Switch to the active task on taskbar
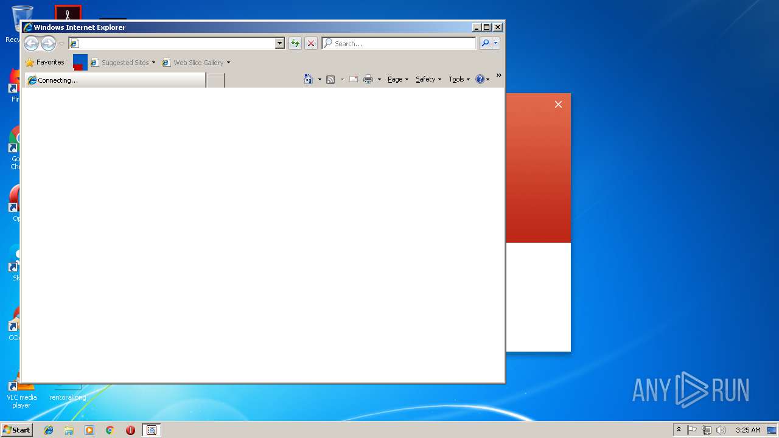This screenshot has width=779, height=438. point(152,430)
